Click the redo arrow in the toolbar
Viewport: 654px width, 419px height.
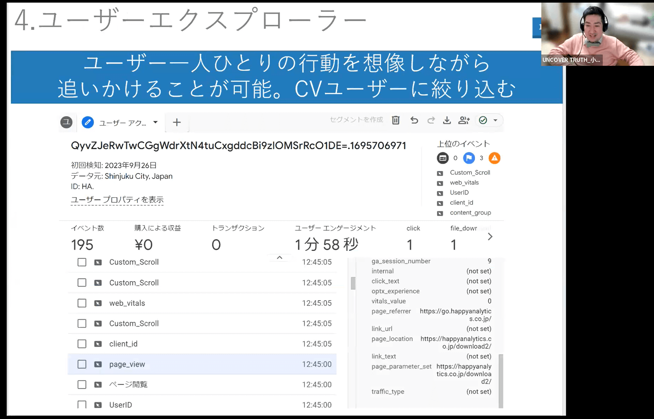pos(431,120)
